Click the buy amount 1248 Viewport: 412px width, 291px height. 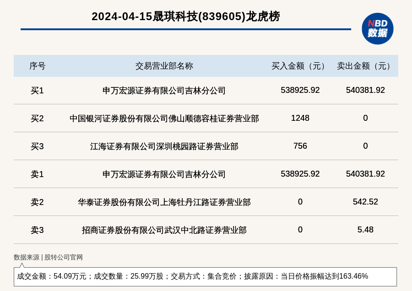point(300,118)
